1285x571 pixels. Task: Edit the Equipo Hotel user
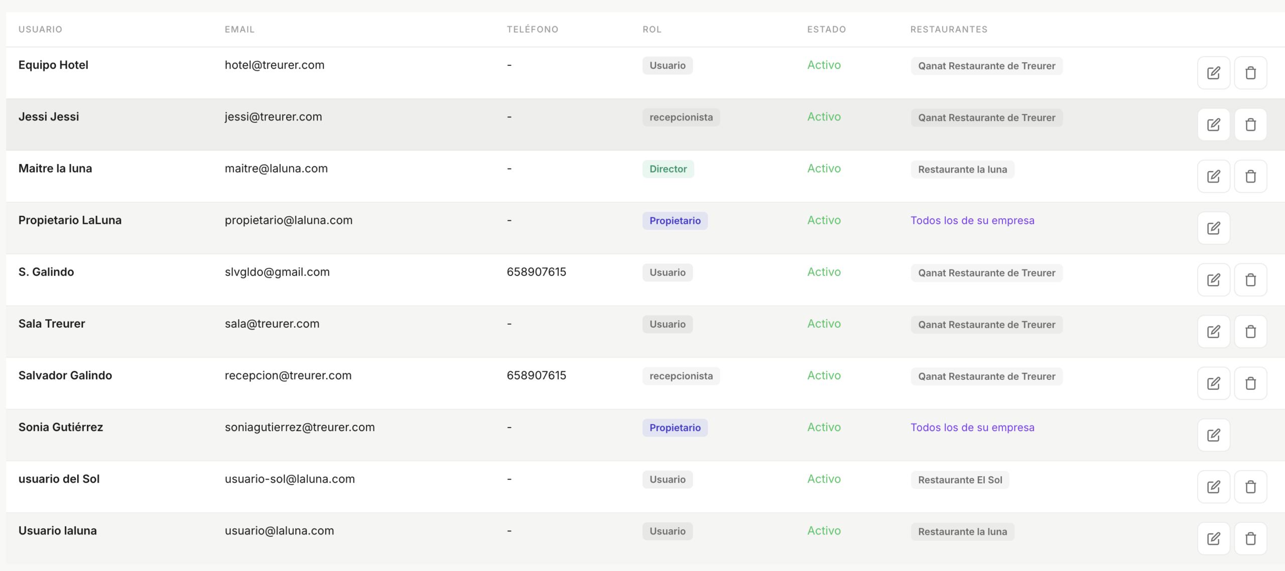[x=1213, y=73]
